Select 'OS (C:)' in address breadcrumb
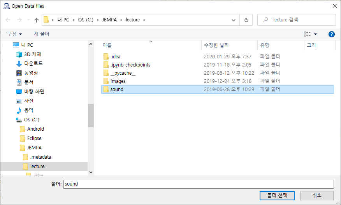Viewport: 341px width, 205px height. pos(86,20)
